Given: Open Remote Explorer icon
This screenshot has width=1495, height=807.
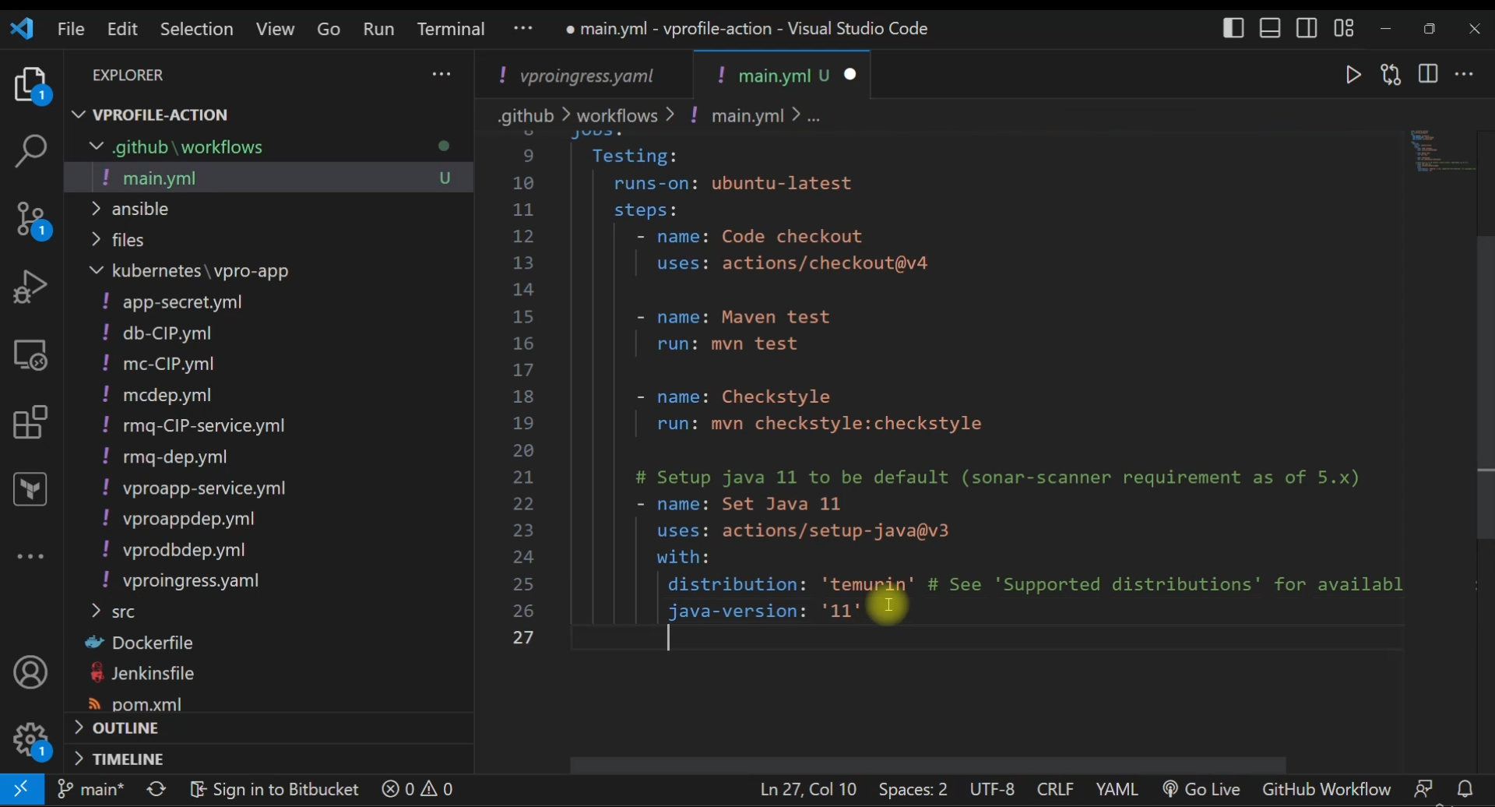Looking at the screenshot, I should (31, 356).
